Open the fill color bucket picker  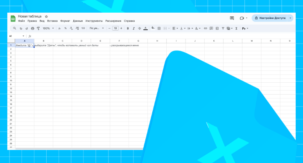pyautogui.click(x=153, y=29)
